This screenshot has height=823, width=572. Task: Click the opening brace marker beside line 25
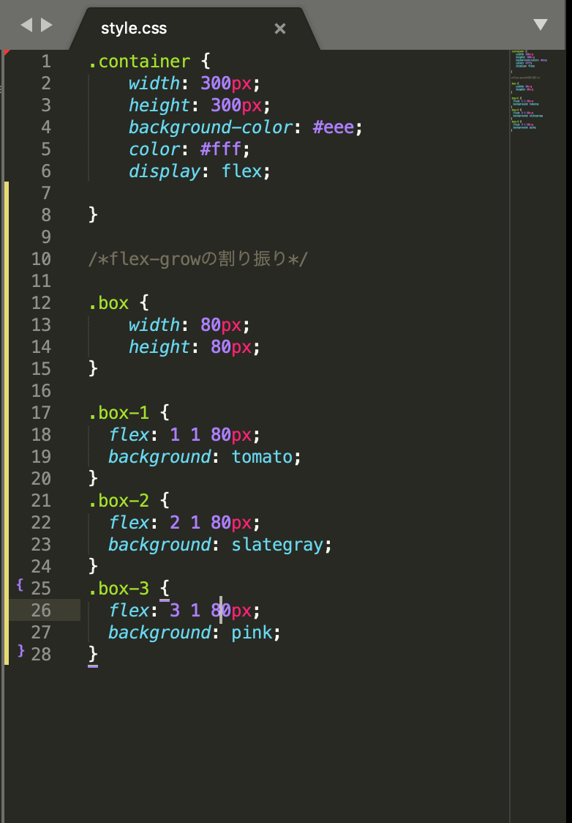pos(20,584)
